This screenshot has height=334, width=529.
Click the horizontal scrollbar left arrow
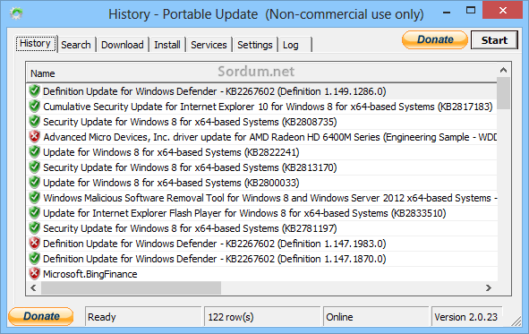33,287
